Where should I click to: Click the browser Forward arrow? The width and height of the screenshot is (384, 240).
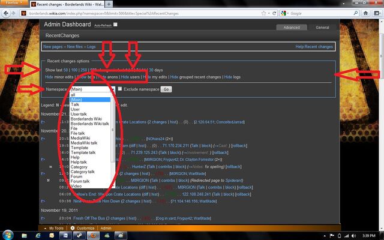click(x=13, y=13)
